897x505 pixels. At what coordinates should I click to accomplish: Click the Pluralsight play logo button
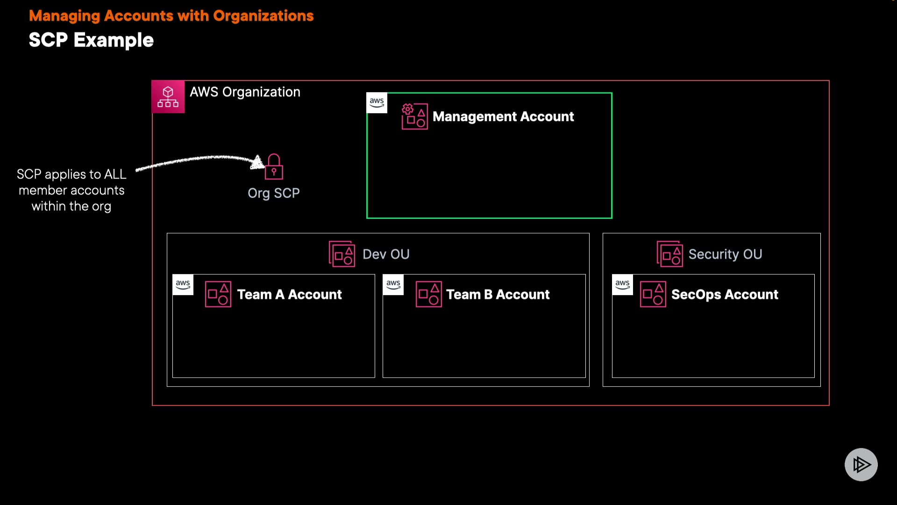(861, 464)
